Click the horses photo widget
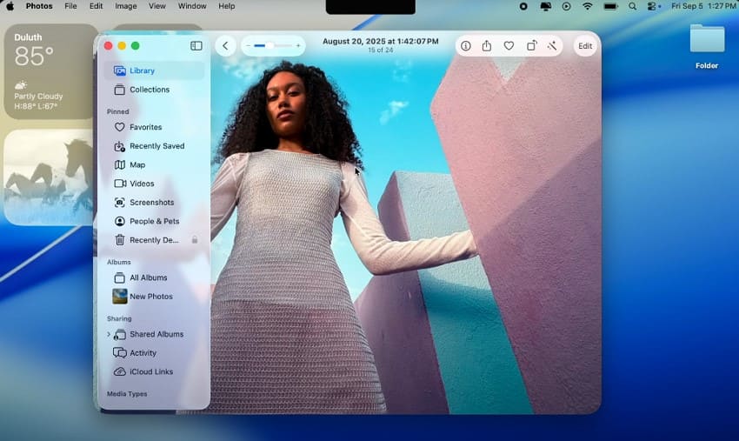Image resolution: width=739 pixels, height=441 pixels. click(49, 177)
